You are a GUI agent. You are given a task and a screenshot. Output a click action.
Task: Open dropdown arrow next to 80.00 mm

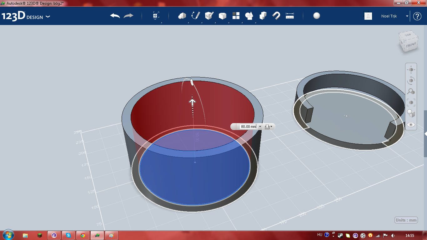pyautogui.click(x=260, y=127)
